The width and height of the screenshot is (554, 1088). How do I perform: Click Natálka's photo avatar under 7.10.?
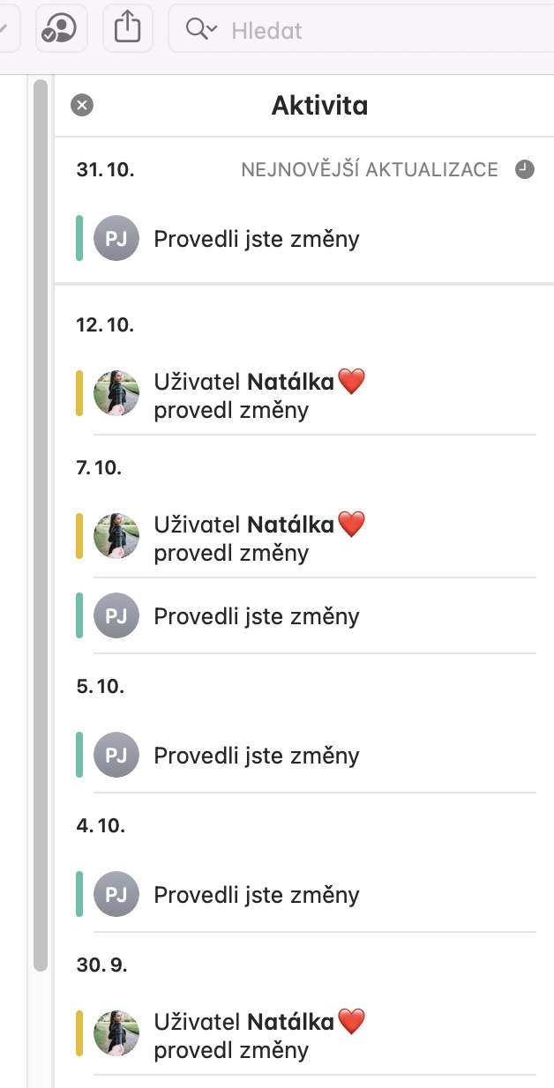tap(116, 536)
